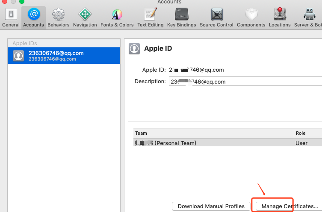Click the Apple ID email value
Screen dimensions: 322x212
tap(196, 70)
